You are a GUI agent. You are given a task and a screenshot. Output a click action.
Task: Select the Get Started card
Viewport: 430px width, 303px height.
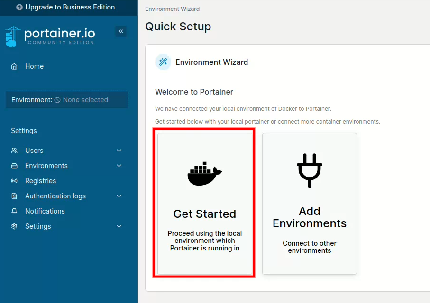point(204,204)
